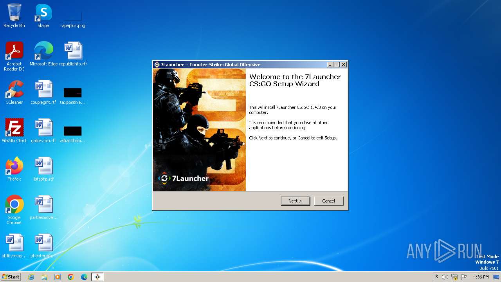Open Microsoft Edge desktop shortcut
Screen dimensions: 501x282
[x=43, y=54]
